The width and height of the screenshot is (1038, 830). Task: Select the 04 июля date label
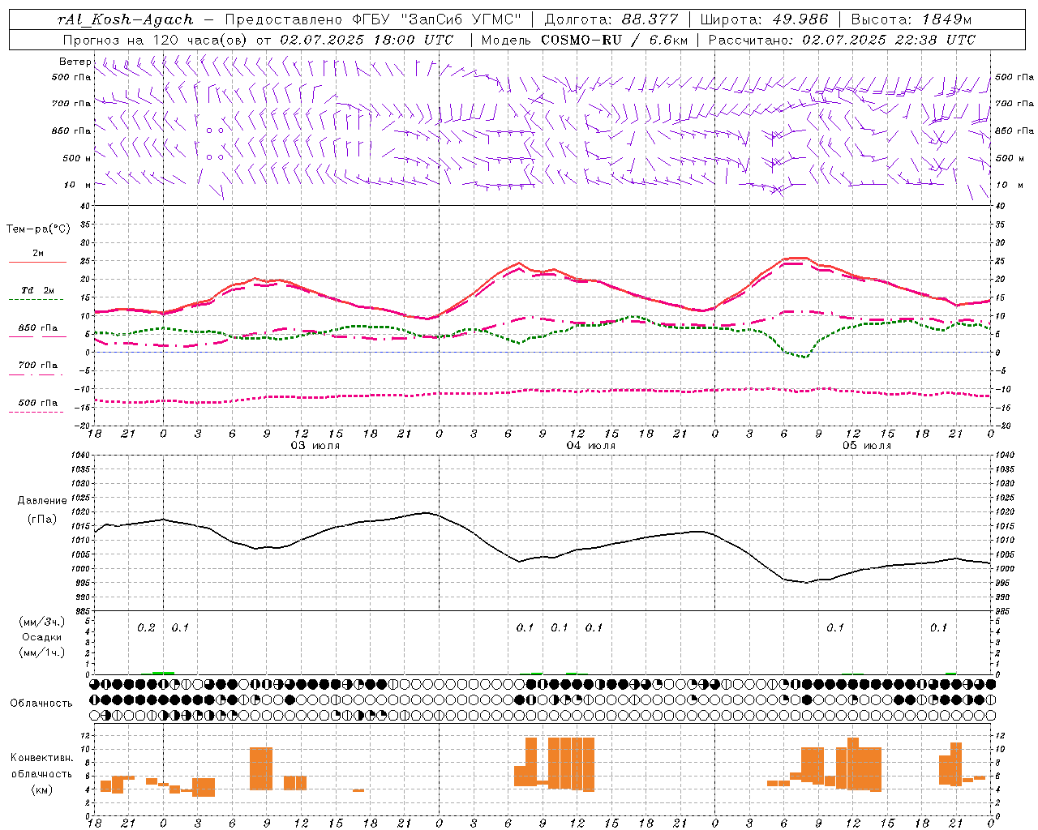coord(591,446)
